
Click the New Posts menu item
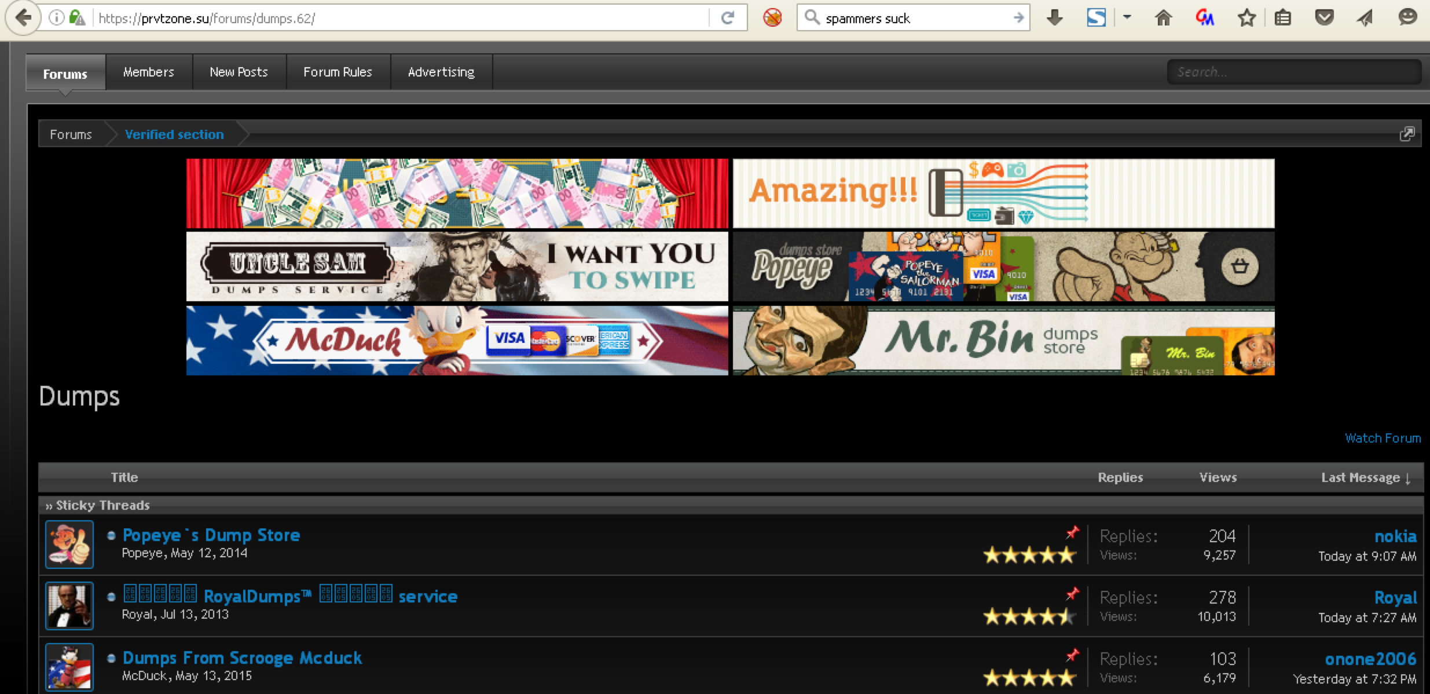(238, 71)
